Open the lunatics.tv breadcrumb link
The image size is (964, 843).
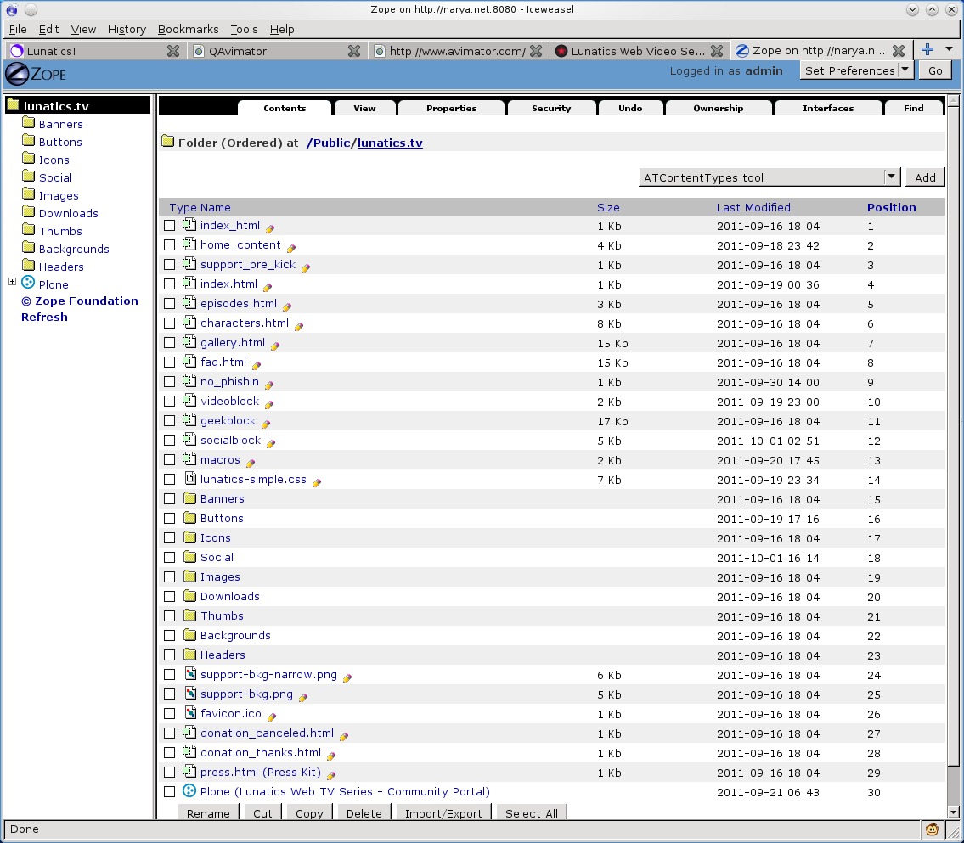pyautogui.click(x=390, y=143)
